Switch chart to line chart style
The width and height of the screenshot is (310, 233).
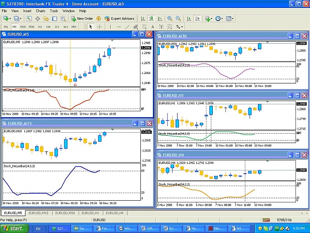[160, 18]
